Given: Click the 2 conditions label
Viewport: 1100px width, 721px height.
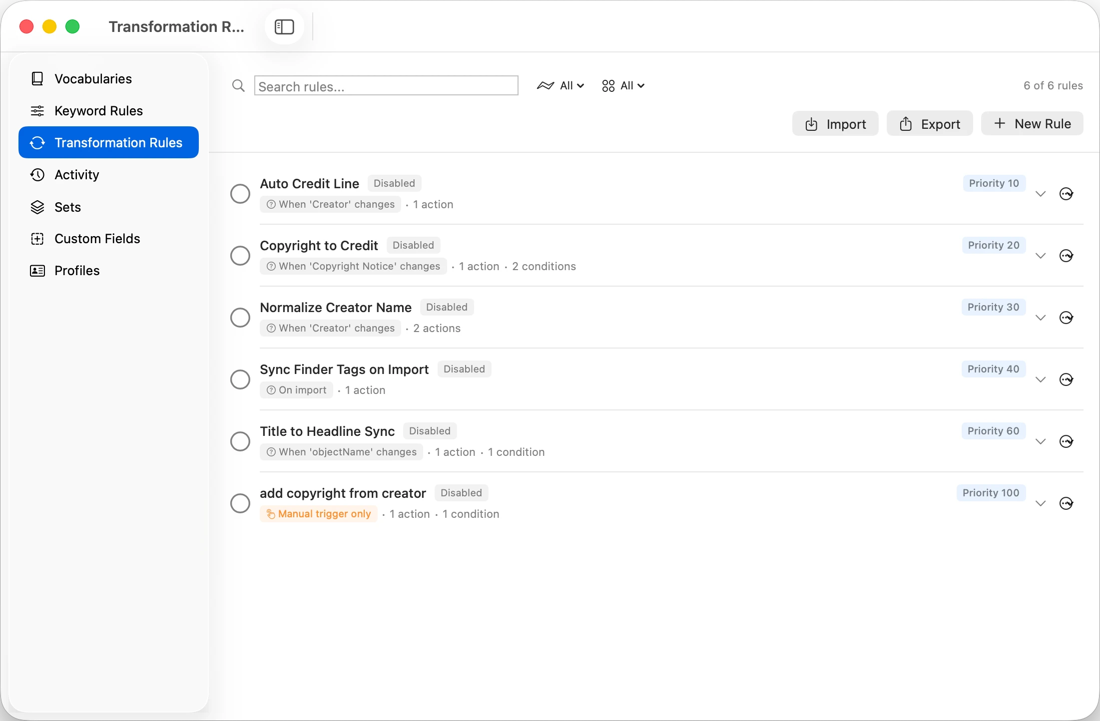Looking at the screenshot, I should click(x=544, y=266).
